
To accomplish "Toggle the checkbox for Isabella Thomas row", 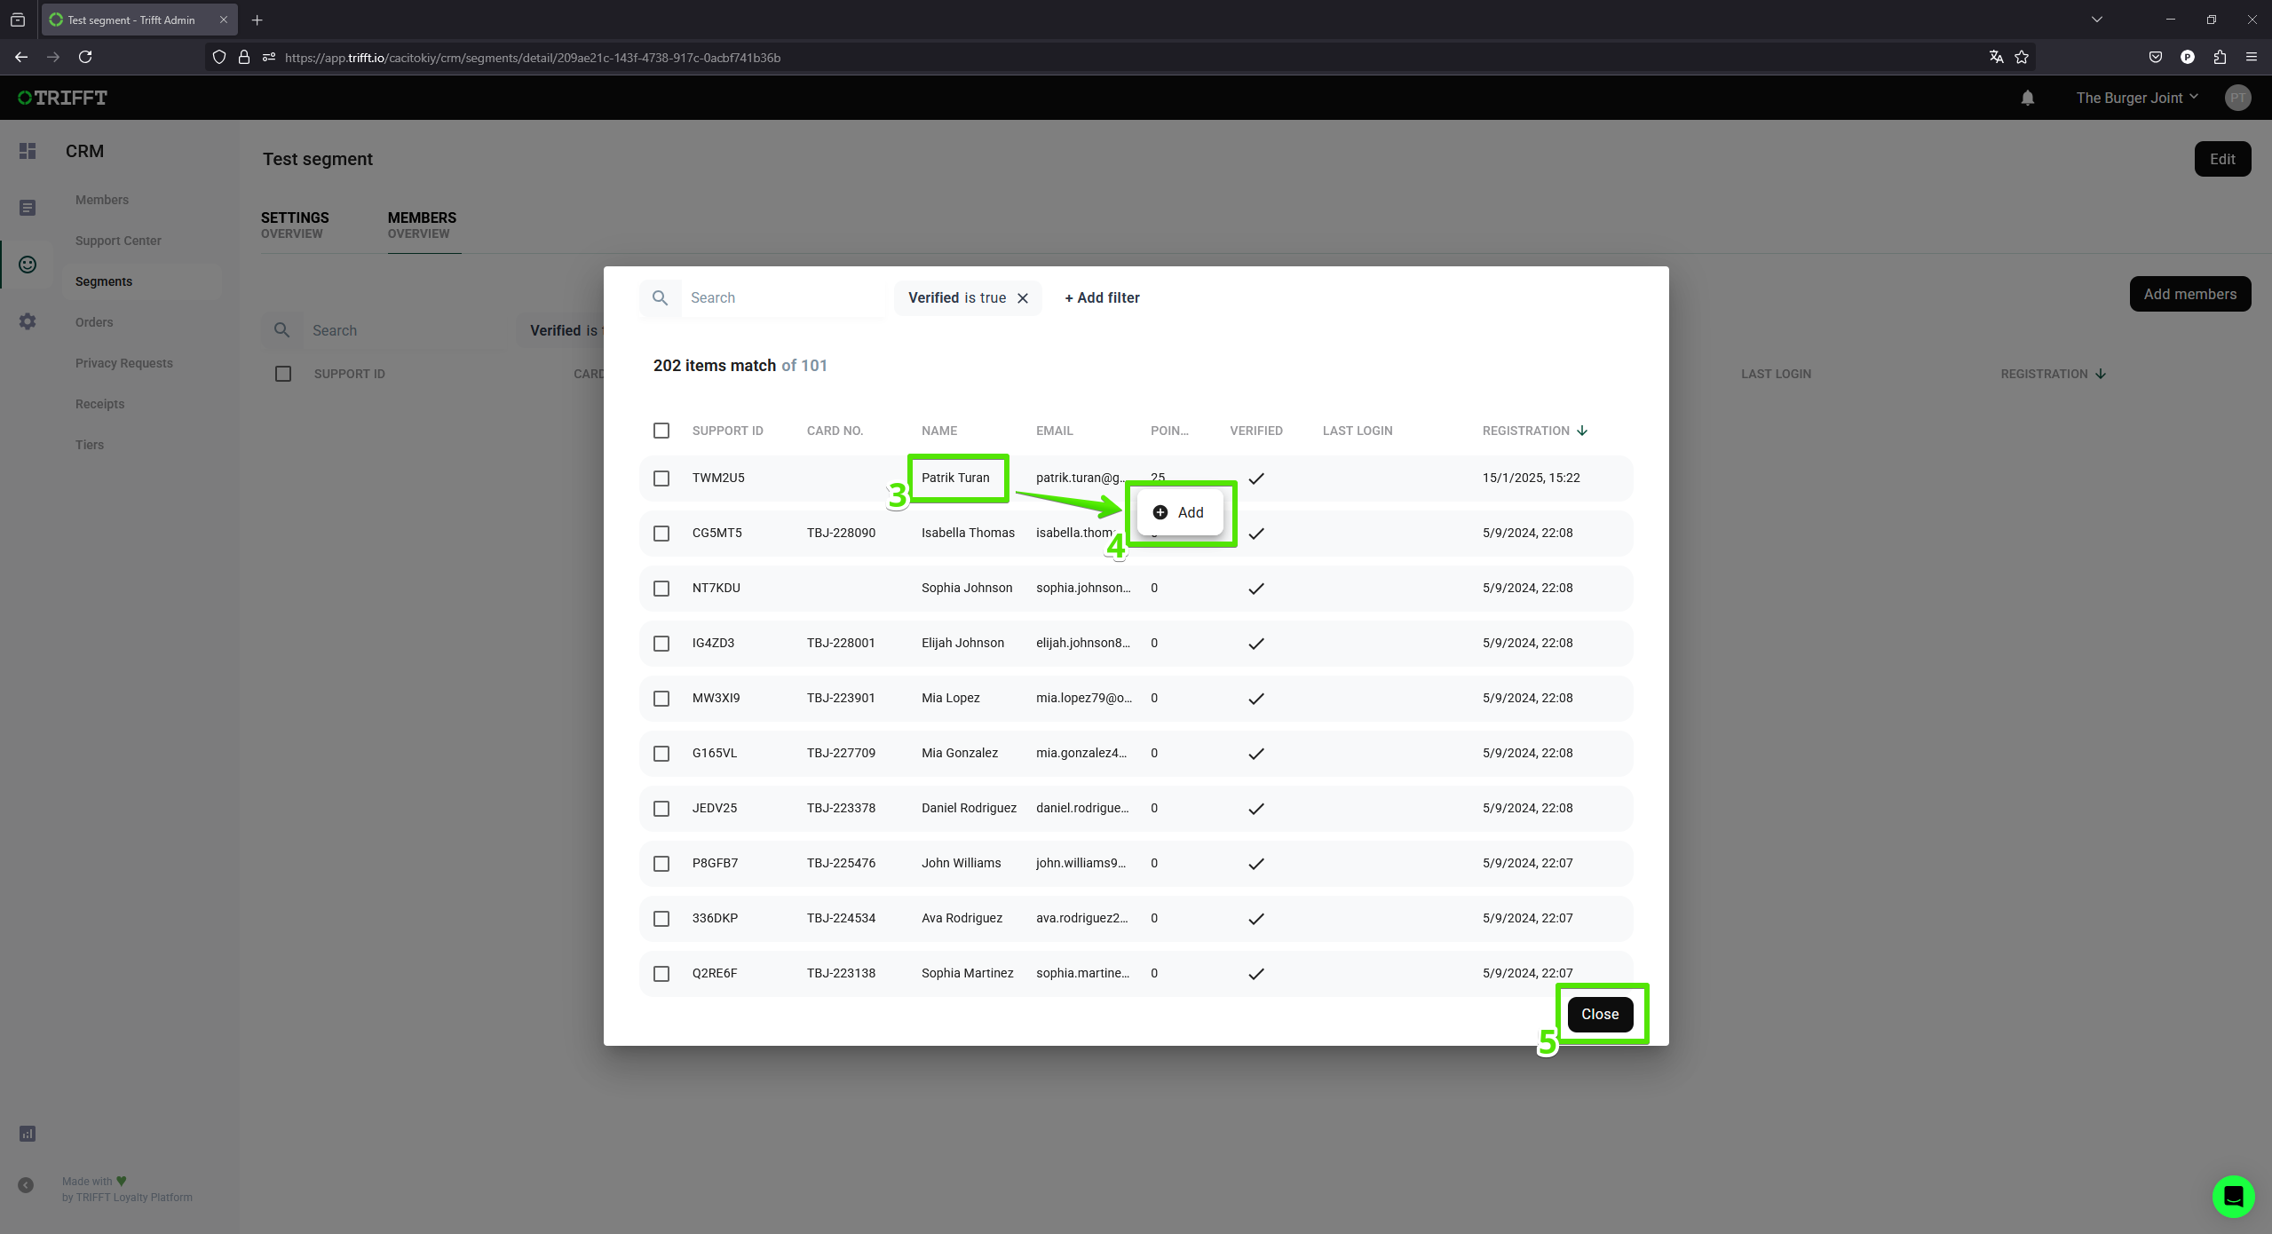I will click(x=661, y=532).
